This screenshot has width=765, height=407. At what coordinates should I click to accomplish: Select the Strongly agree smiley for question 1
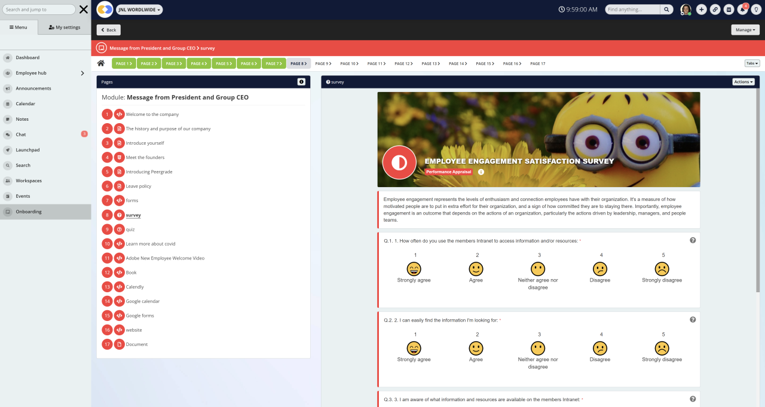tap(414, 270)
